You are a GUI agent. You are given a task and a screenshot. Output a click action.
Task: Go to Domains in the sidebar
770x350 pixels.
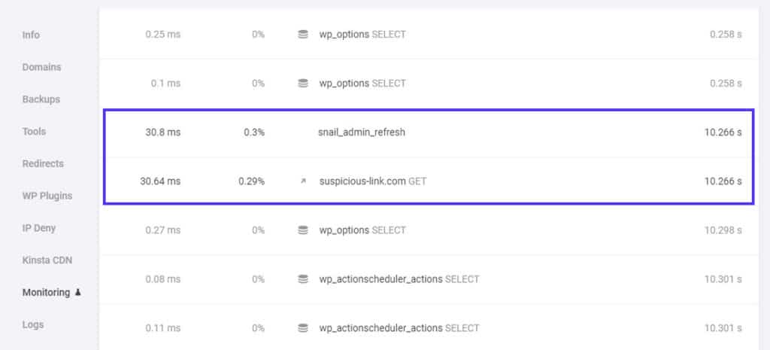pos(42,67)
